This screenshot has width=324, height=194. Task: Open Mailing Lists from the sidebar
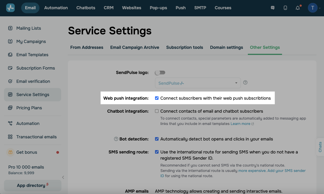point(28,28)
